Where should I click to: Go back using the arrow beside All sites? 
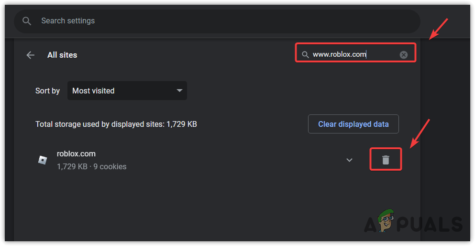[31, 55]
